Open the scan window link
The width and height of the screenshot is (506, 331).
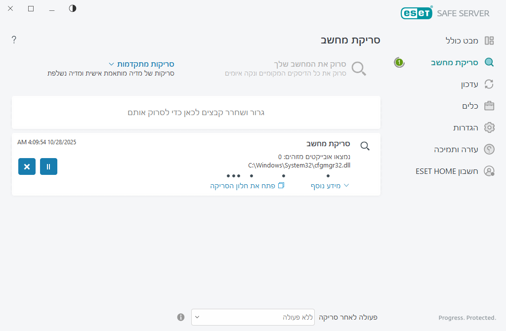point(247,186)
